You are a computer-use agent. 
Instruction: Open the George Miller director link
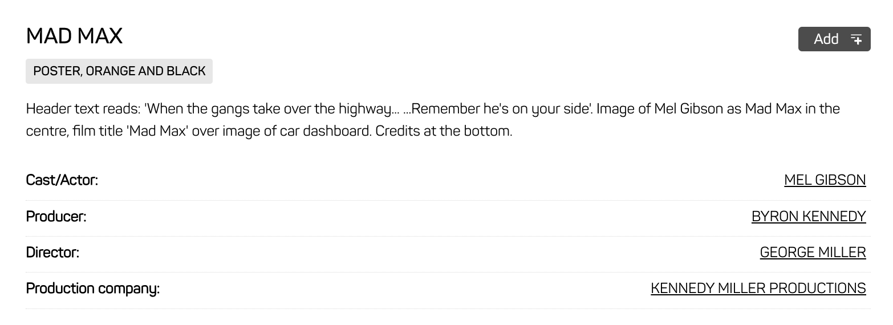pos(813,253)
